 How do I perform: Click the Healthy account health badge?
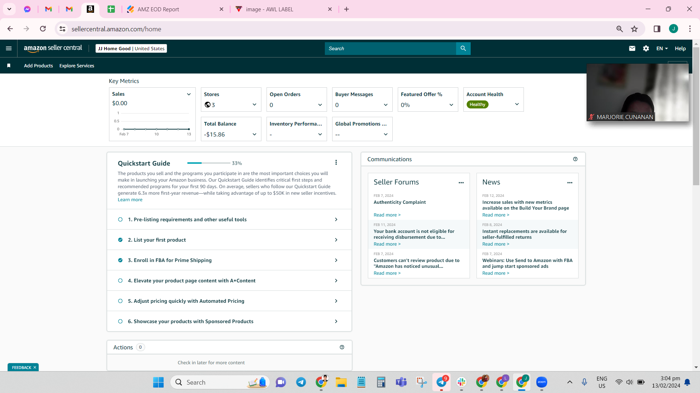477,104
